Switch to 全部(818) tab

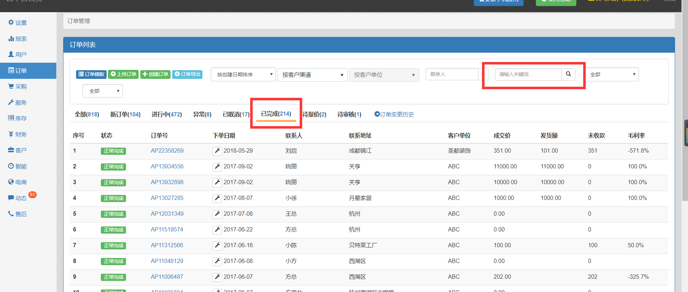coord(87,114)
